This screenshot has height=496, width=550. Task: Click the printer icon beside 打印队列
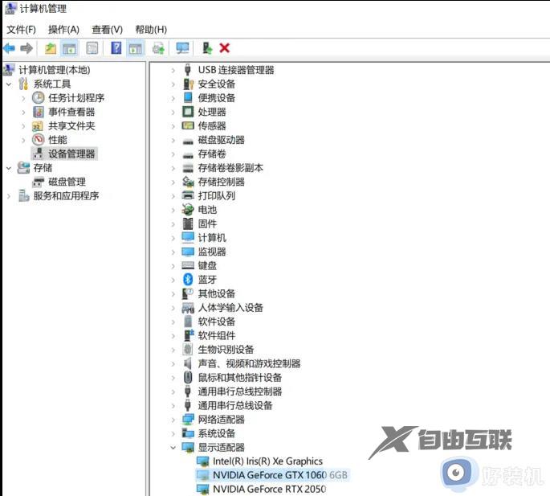click(x=188, y=195)
